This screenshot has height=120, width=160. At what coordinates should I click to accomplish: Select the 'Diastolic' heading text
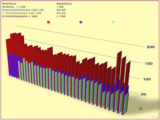pos(64,4)
